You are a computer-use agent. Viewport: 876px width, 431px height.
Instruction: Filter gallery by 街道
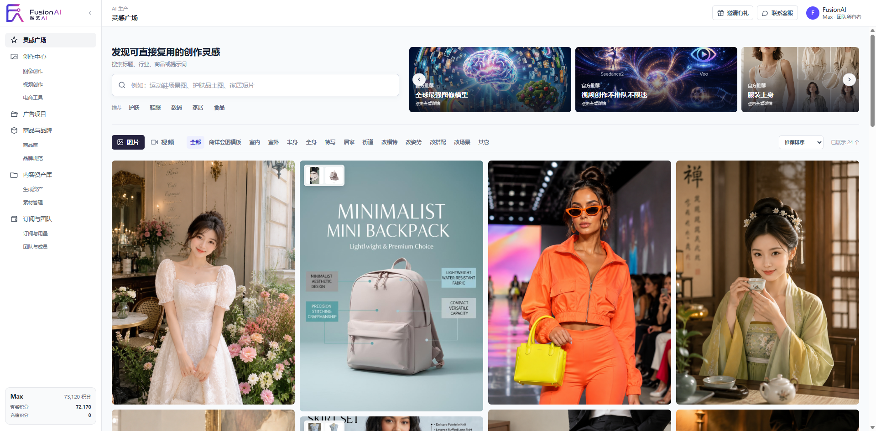tap(368, 142)
